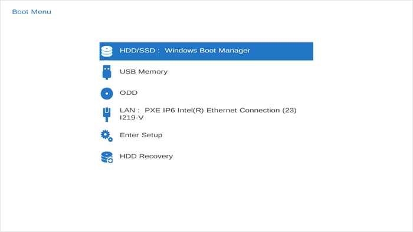Click the Windows Boot Manager text
Screen dimensions: 413x232
pyautogui.click(x=207, y=51)
